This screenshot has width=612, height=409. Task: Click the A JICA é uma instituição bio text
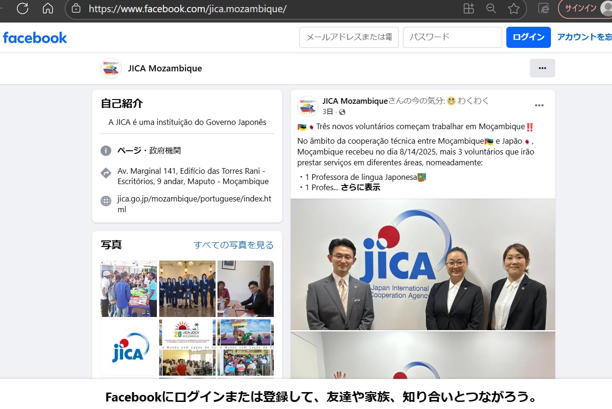187,122
